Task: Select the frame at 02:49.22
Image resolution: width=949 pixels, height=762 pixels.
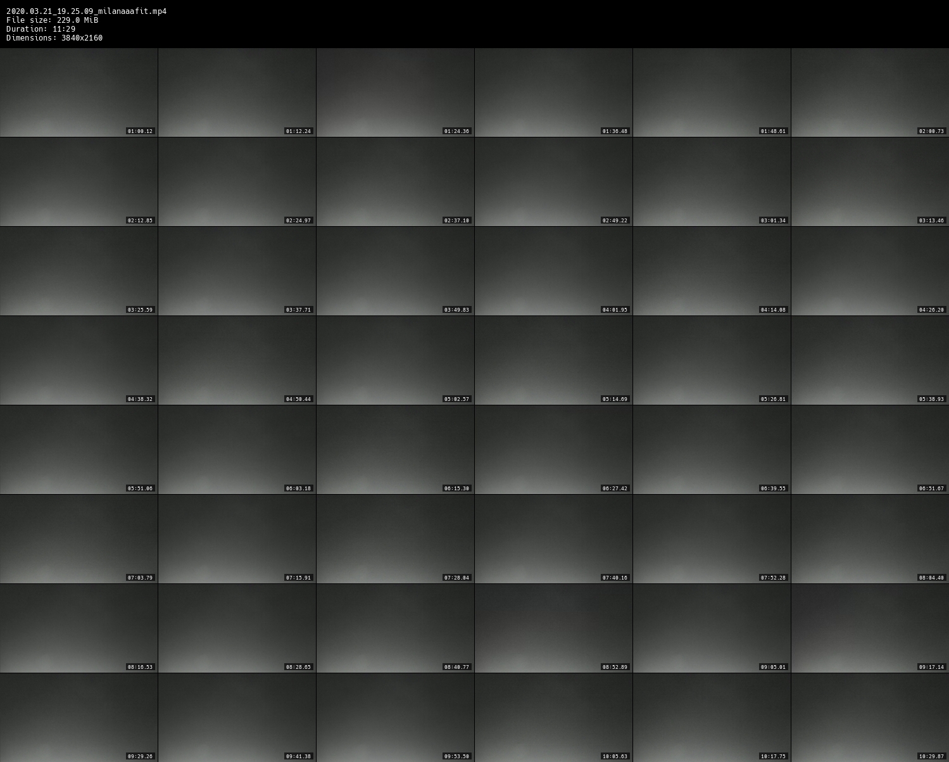Action: coord(553,182)
